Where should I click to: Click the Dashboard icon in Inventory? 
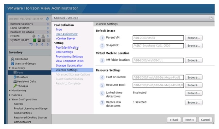pyautogui.click(x=12, y=59)
